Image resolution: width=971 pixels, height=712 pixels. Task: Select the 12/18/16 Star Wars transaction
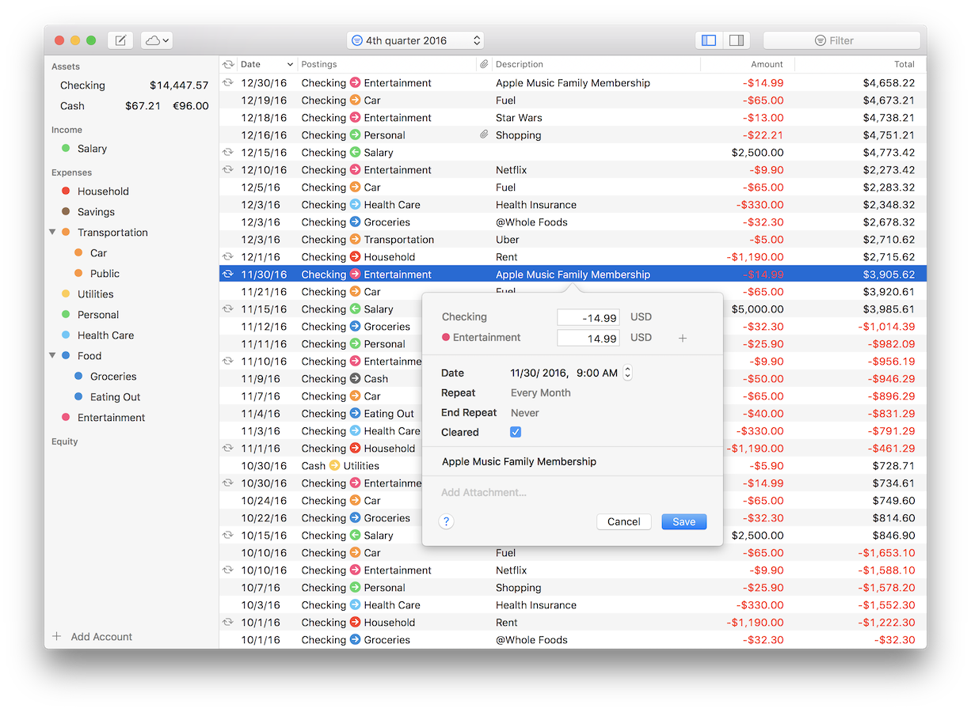[x=573, y=118]
